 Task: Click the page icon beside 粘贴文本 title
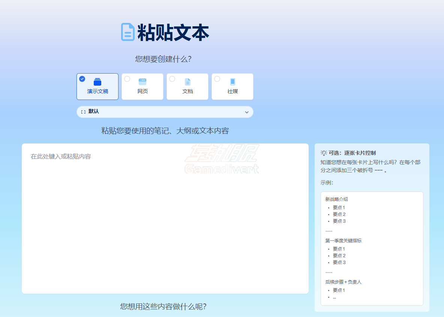click(x=127, y=32)
